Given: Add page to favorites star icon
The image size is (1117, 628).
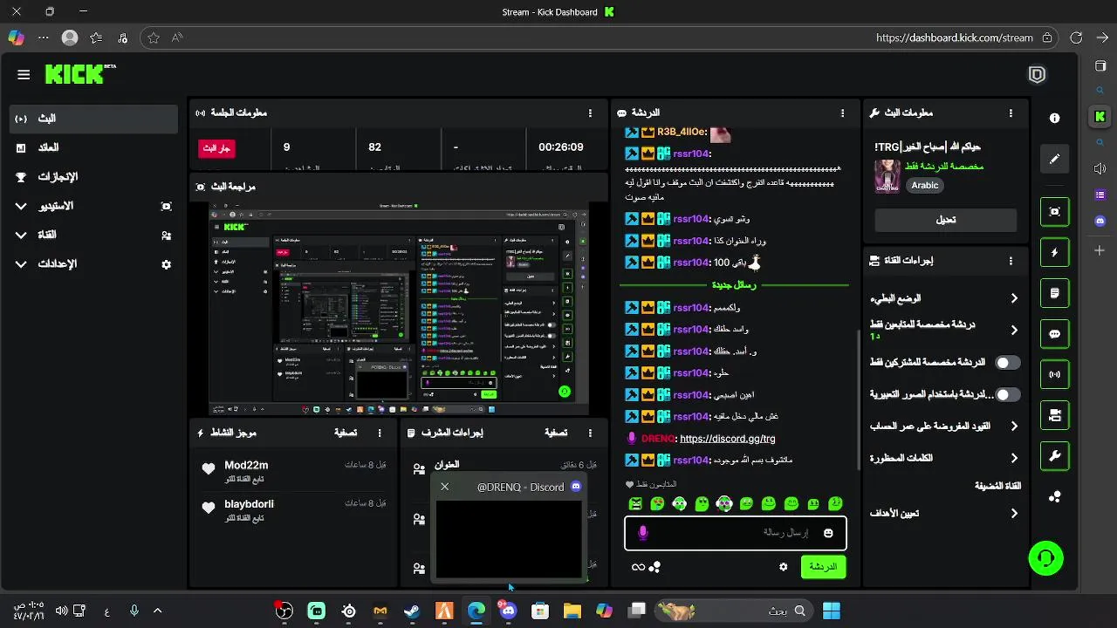Looking at the screenshot, I should click(x=154, y=38).
